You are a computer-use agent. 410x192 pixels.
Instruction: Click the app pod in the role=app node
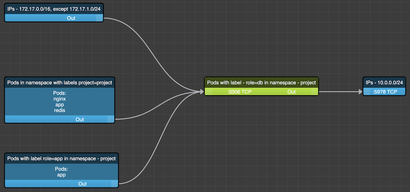click(61, 175)
